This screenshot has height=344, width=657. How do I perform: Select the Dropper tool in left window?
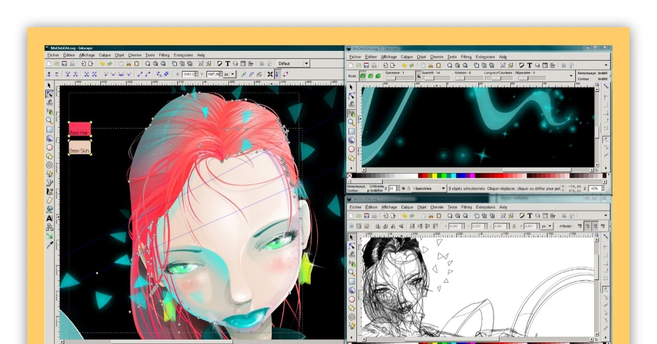[x=49, y=245]
